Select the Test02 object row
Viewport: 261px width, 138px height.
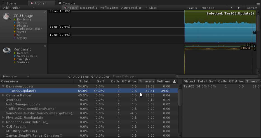(x=222, y=86)
